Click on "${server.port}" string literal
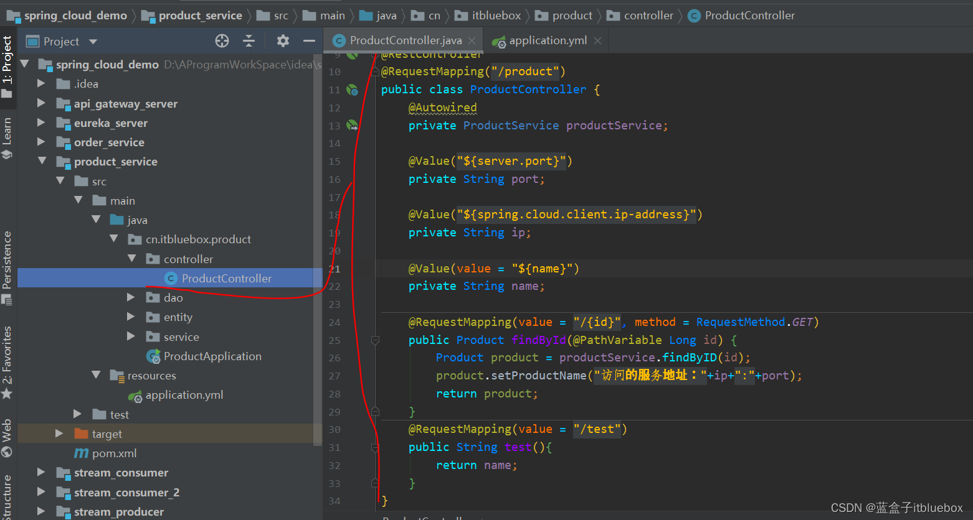 click(x=511, y=161)
